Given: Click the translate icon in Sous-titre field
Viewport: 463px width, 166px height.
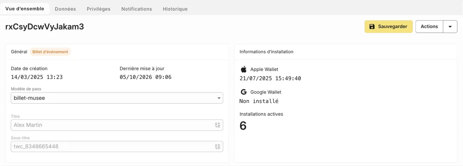Looking at the screenshot, I should click(x=218, y=146).
